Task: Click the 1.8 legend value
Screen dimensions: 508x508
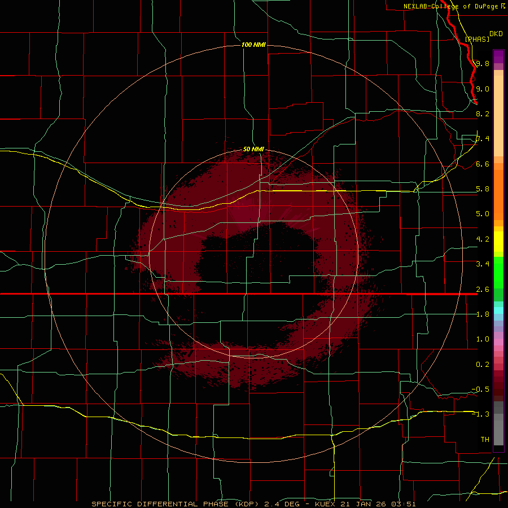Action: (483, 314)
